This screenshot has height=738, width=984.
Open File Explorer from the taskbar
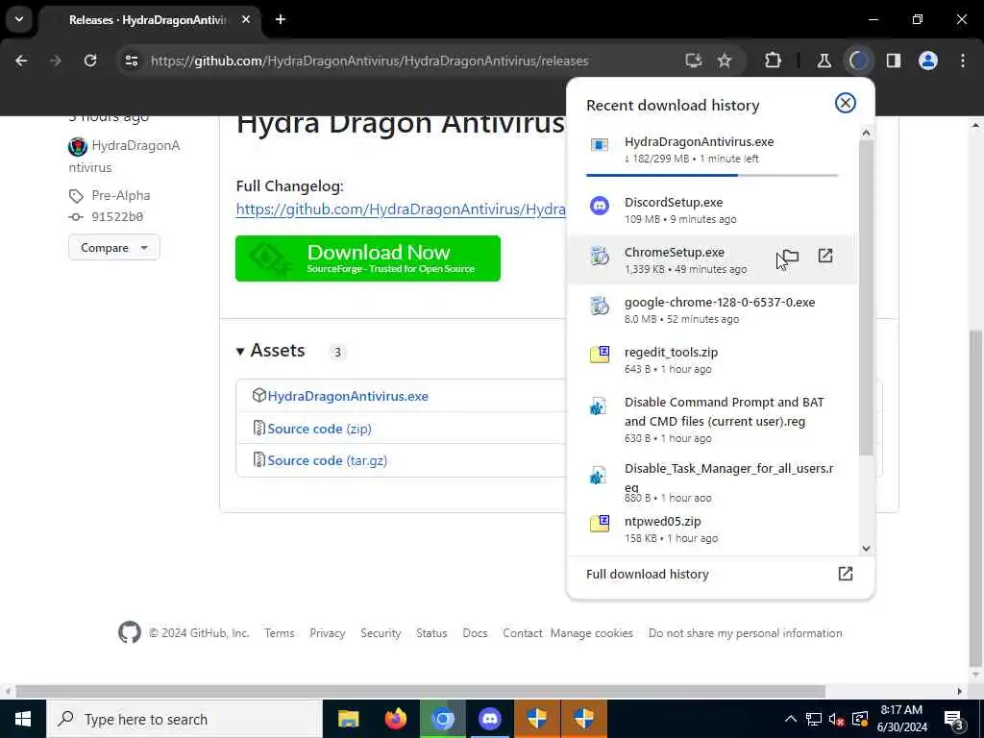348,719
